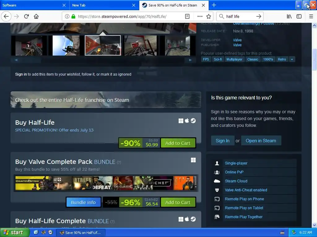317x237 pixels.
Task: Click the page scrollbar down arrow
Action: coord(315,225)
